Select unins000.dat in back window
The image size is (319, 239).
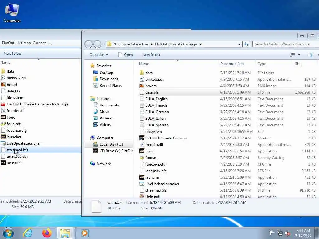[x=17, y=157]
